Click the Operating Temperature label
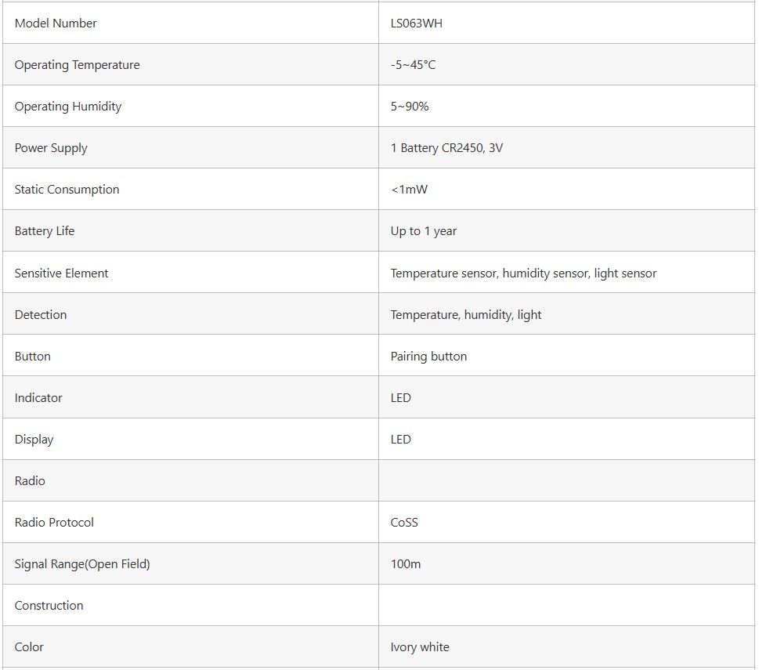759x670 pixels. coord(77,65)
